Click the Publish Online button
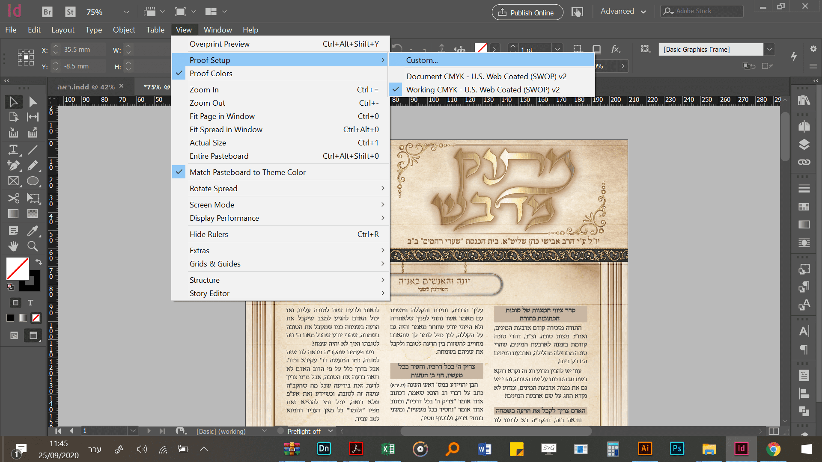Screen dimensions: 822x462 [x=527, y=12]
